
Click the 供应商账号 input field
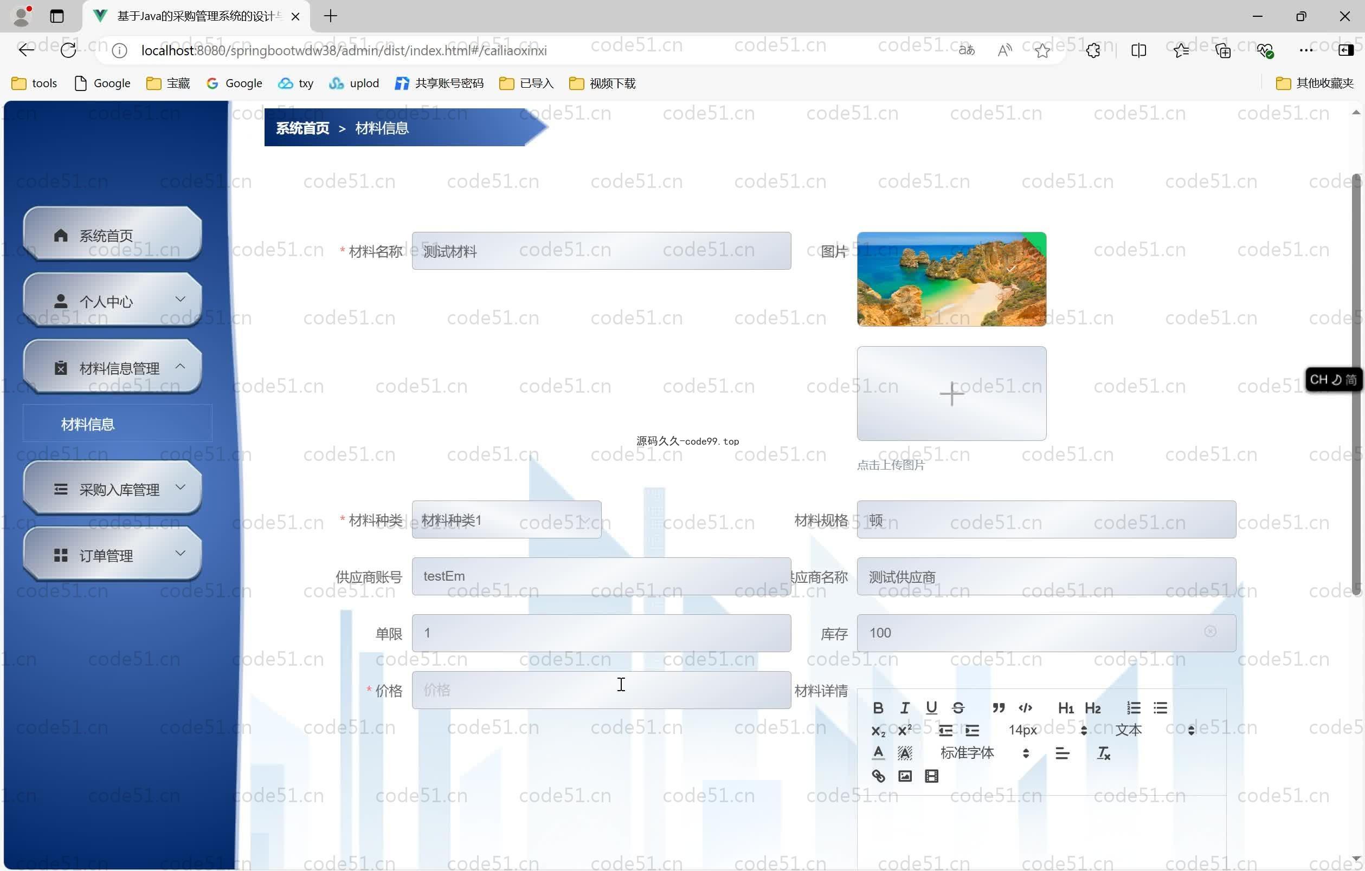point(601,576)
